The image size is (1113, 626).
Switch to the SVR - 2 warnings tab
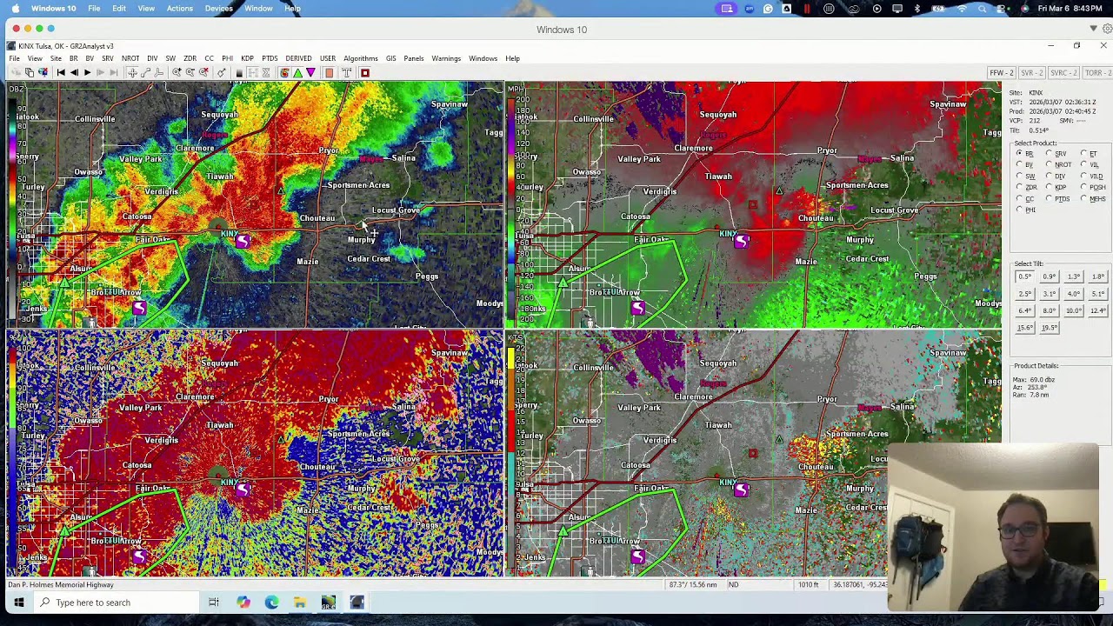point(1031,73)
